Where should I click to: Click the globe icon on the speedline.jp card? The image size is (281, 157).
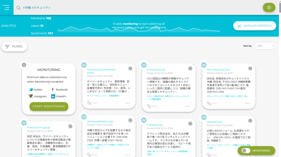pyautogui.click(x=204, y=117)
